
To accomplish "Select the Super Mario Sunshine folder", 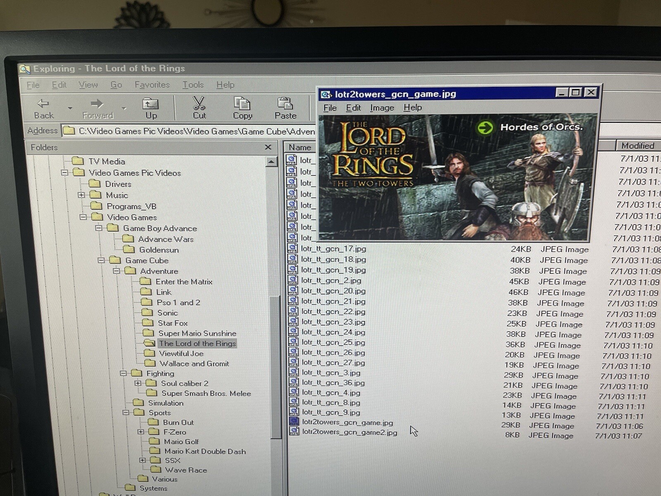I will (x=197, y=333).
